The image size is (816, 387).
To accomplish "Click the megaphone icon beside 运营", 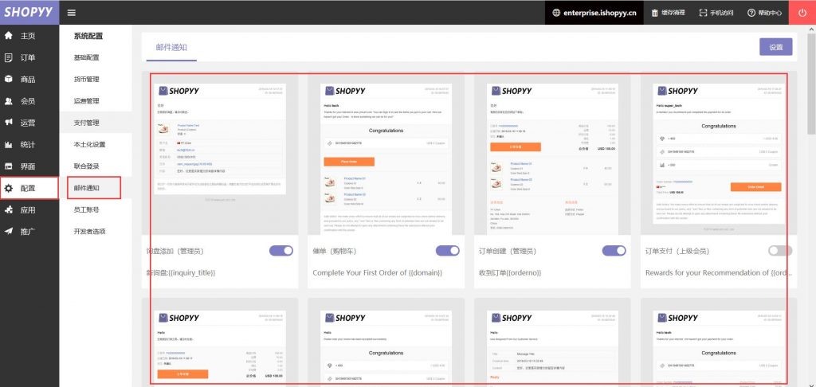I will tap(8, 123).
